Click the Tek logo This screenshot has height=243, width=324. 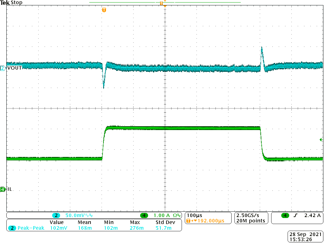[5, 3]
